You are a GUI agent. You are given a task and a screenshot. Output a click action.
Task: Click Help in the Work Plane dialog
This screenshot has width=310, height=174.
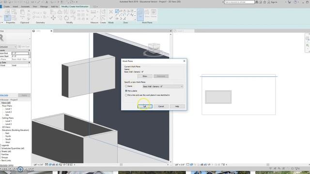click(x=177, y=106)
